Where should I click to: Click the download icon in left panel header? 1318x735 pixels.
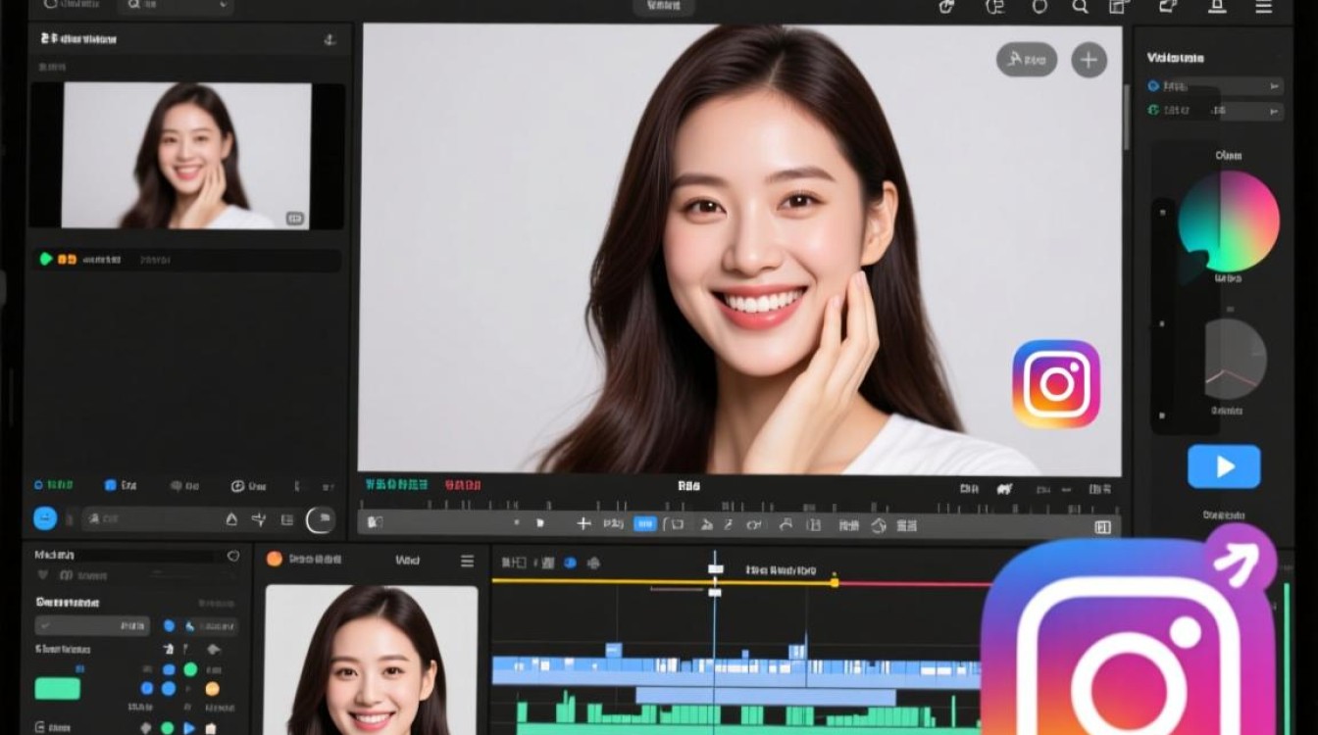pyautogui.click(x=329, y=40)
